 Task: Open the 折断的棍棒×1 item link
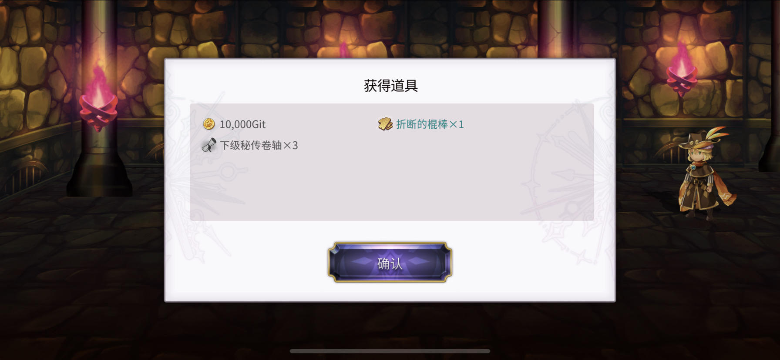pyautogui.click(x=430, y=124)
